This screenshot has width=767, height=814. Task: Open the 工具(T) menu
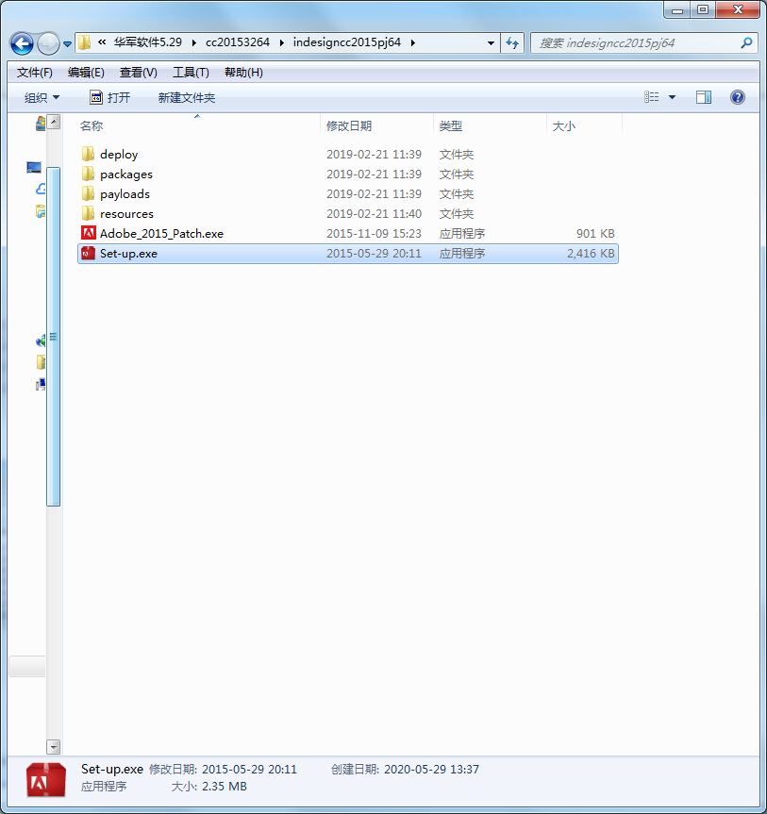(x=192, y=73)
